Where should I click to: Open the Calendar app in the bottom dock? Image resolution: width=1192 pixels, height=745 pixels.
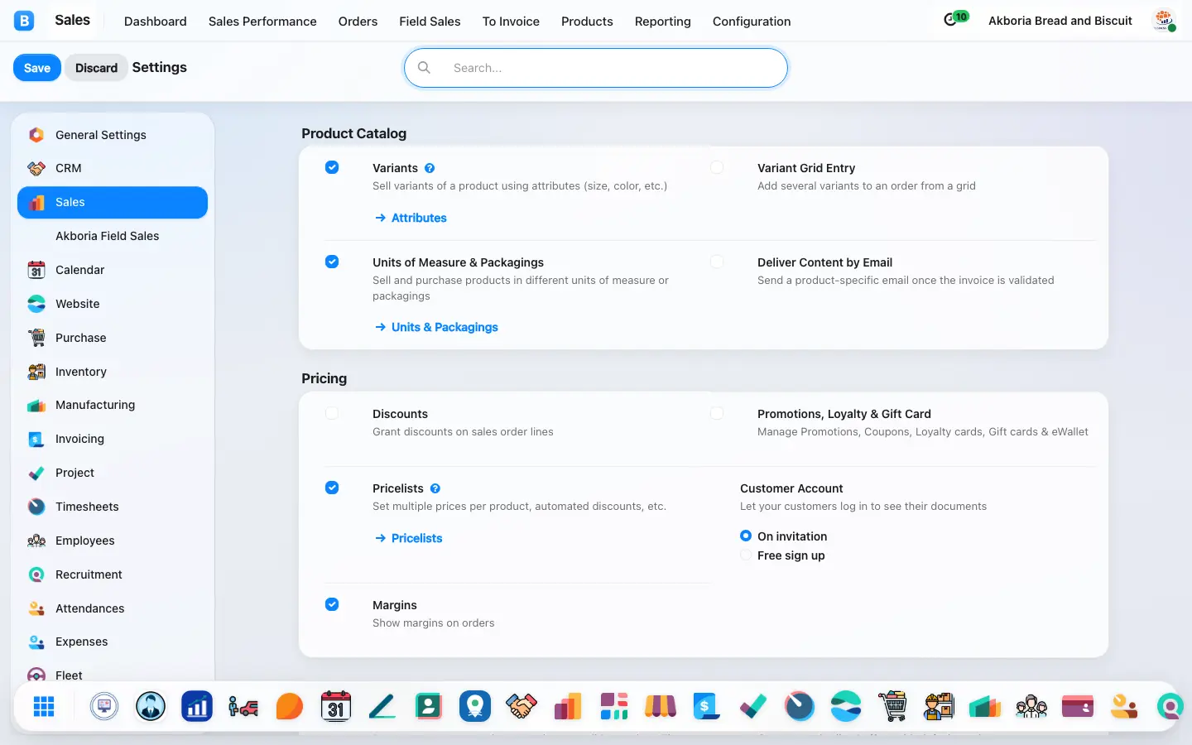click(336, 706)
